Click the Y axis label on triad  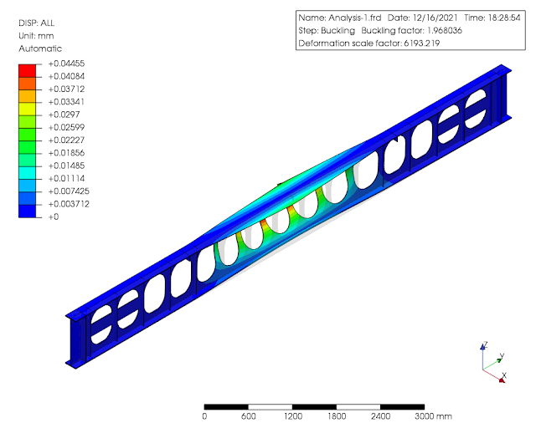[502, 356]
